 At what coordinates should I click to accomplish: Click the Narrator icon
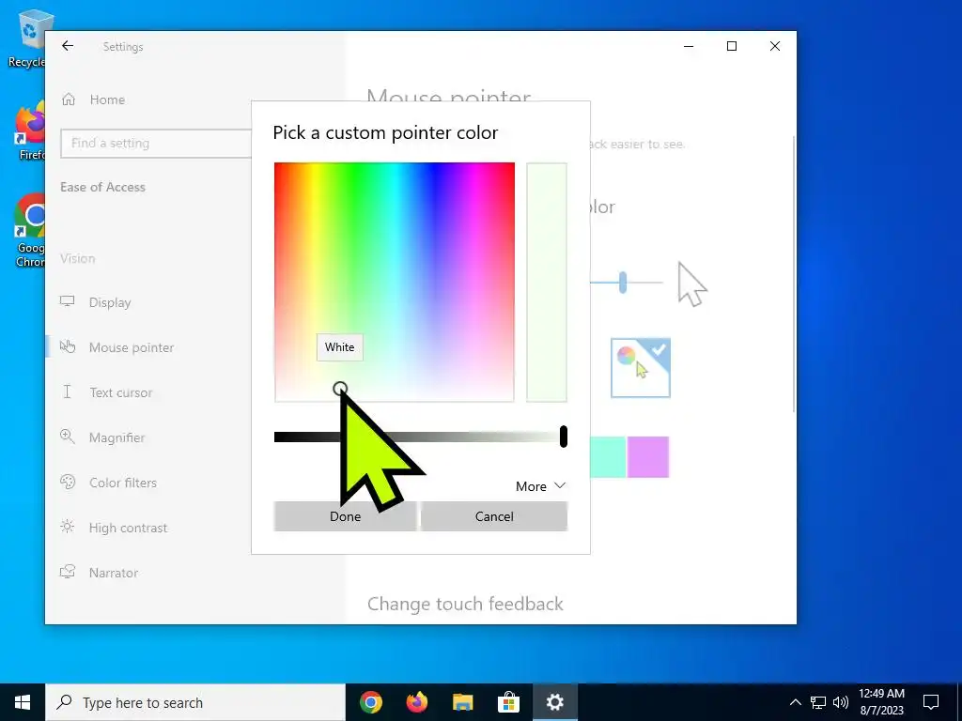pos(67,572)
